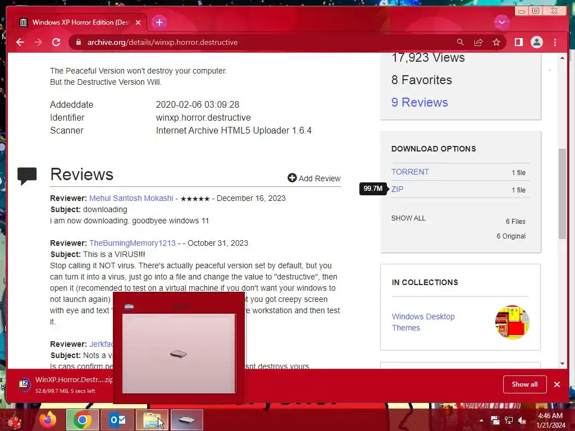Click Chrome icon in taskbar
Image resolution: width=575 pixels, height=431 pixels.
(82, 420)
